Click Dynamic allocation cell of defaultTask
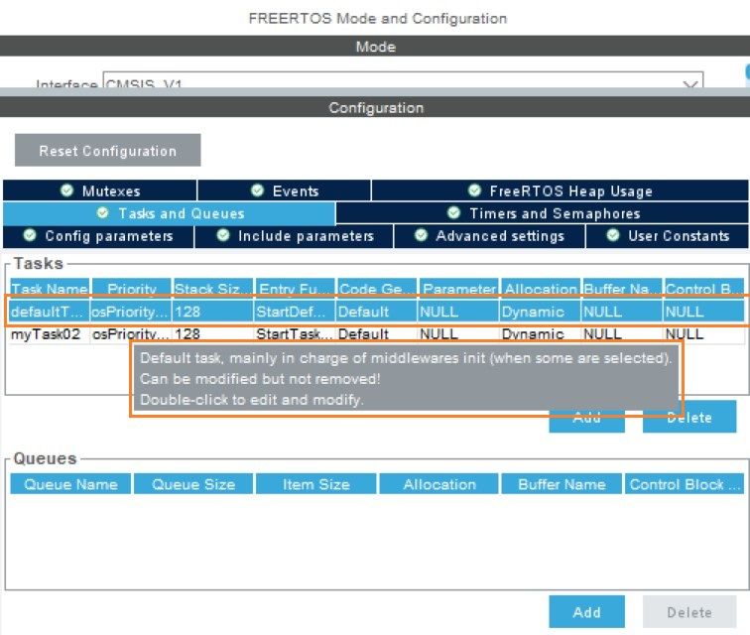 click(x=538, y=312)
